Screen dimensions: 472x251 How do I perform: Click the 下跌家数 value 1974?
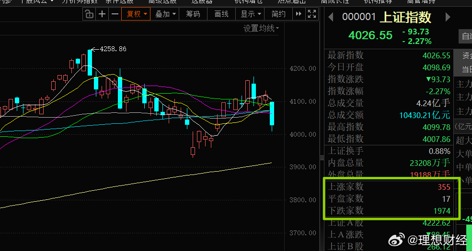click(x=442, y=211)
